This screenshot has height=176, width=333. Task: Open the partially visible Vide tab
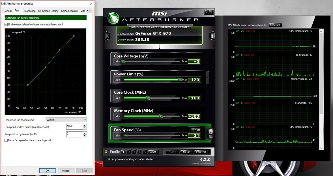click(83, 11)
